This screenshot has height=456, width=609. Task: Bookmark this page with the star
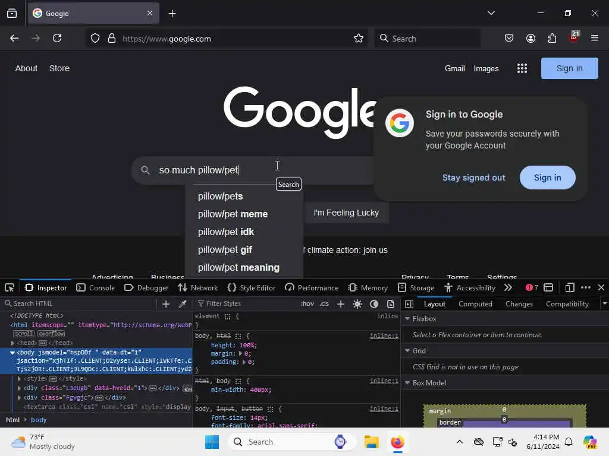[359, 39]
